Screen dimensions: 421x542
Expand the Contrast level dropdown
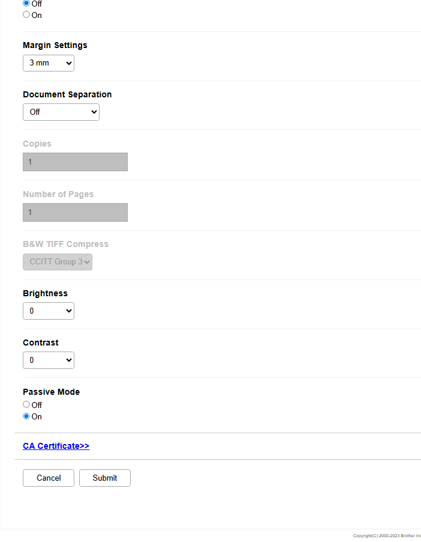[x=49, y=361]
